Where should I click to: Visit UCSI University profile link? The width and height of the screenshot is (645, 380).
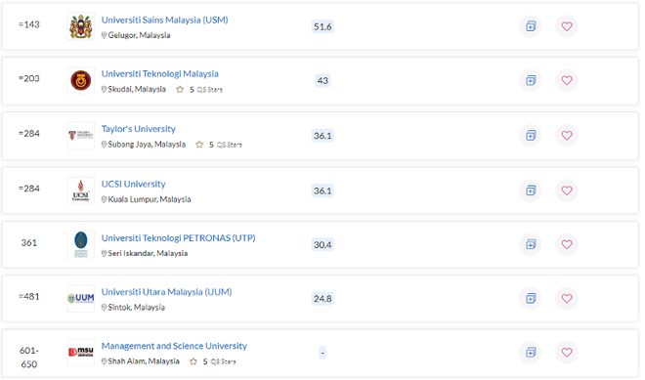(x=133, y=184)
